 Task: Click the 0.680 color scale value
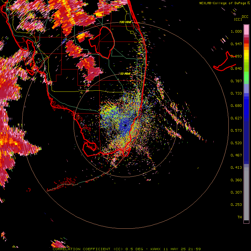point(236,106)
